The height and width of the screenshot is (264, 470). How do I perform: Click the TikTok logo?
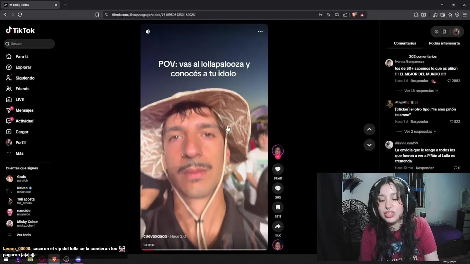click(x=20, y=30)
